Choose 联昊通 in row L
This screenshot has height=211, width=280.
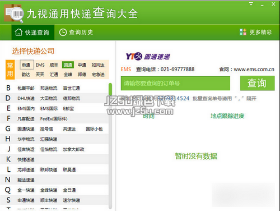click(69, 169)
